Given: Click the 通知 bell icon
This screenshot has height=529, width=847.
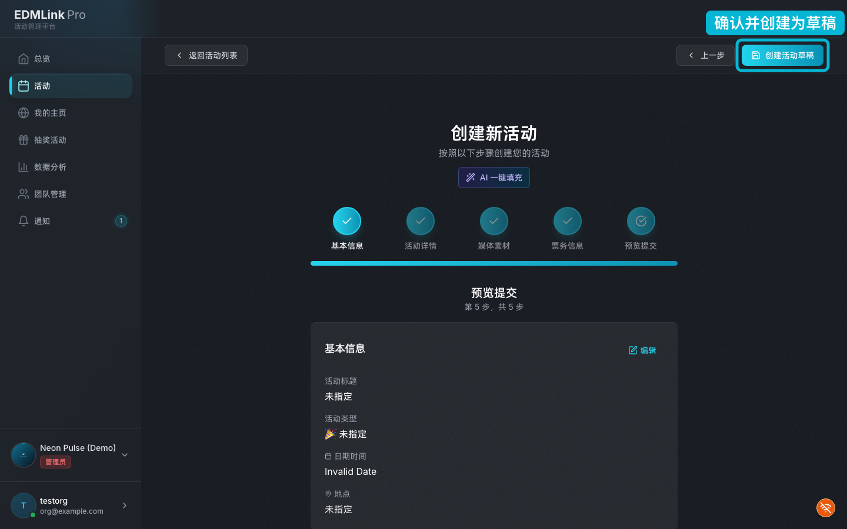Looking at the screenshot, I should (x=24, y=221).
